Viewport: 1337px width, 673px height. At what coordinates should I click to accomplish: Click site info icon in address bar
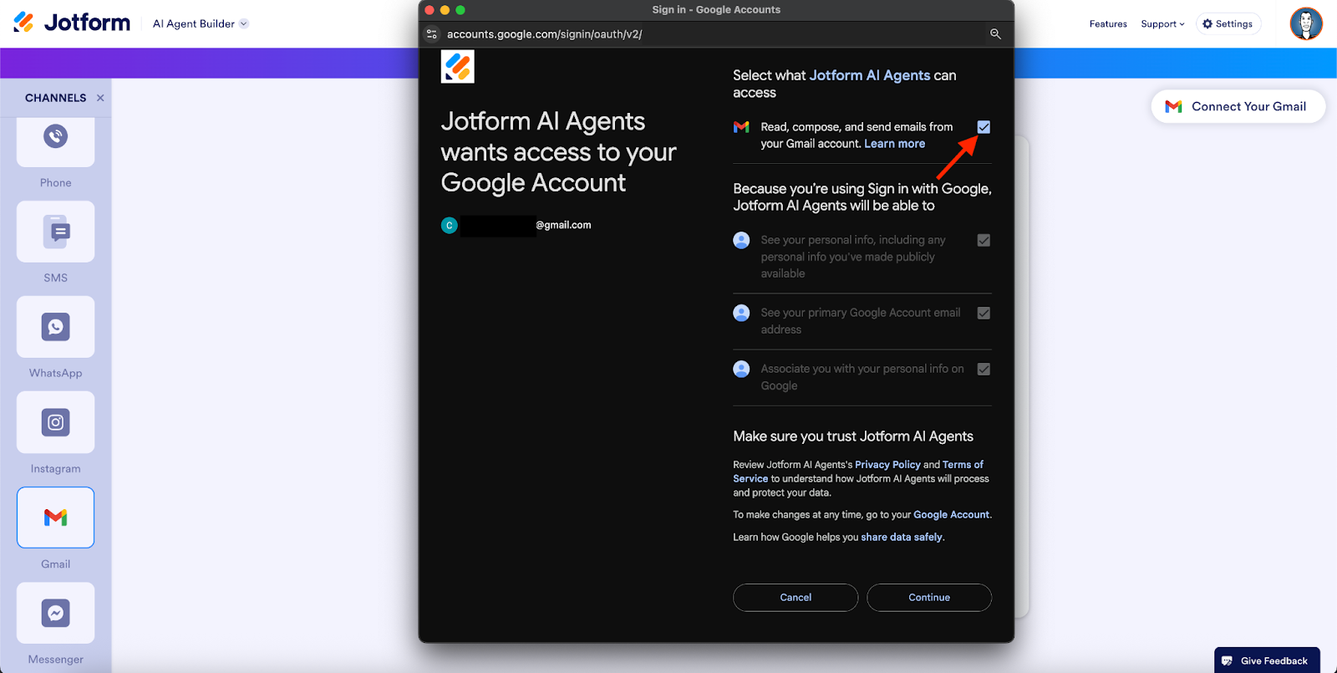[432, 34]
